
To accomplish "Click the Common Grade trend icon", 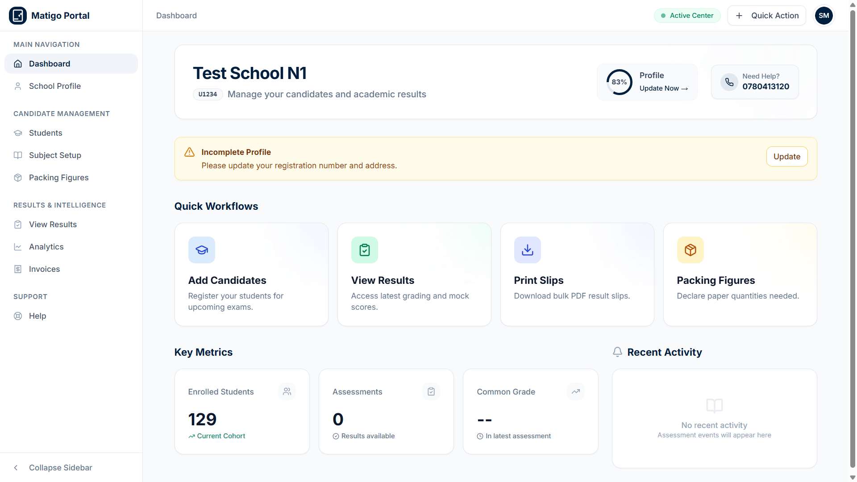I will tap(576, 391).
